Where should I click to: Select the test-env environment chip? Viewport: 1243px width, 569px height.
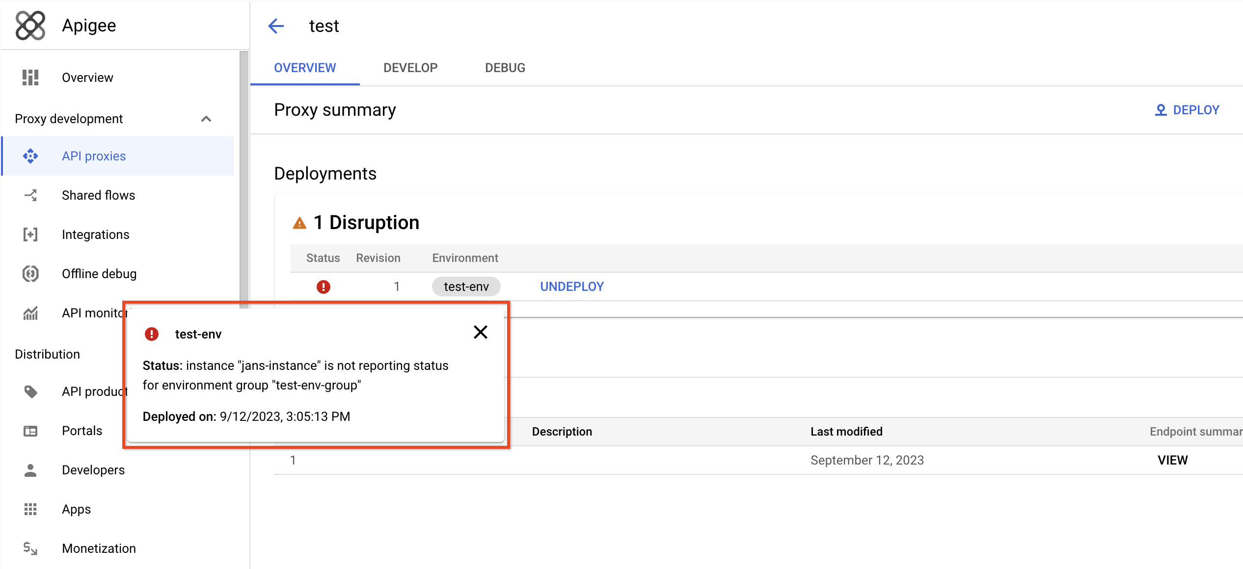[x=466, y=286]
